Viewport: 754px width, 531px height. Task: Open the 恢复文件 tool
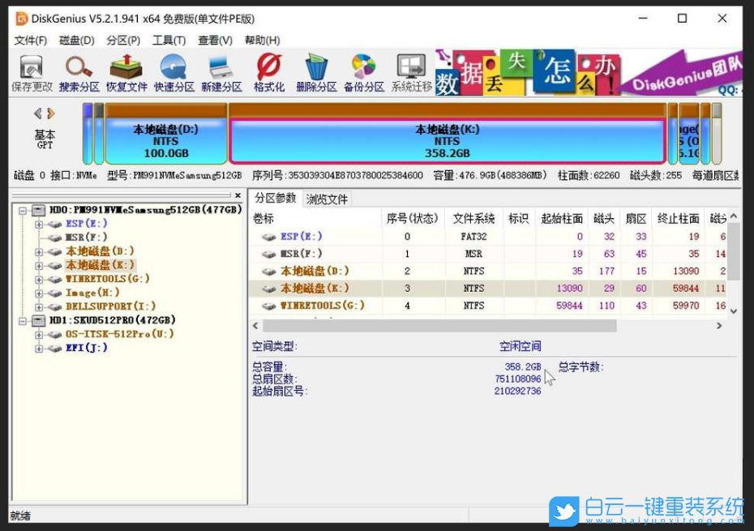click(x=126, y=71)
